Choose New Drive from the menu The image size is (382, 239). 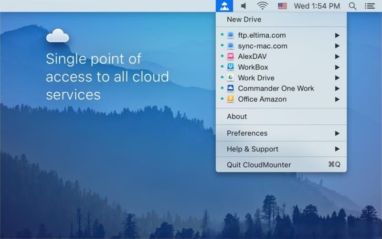click(281, 19)
